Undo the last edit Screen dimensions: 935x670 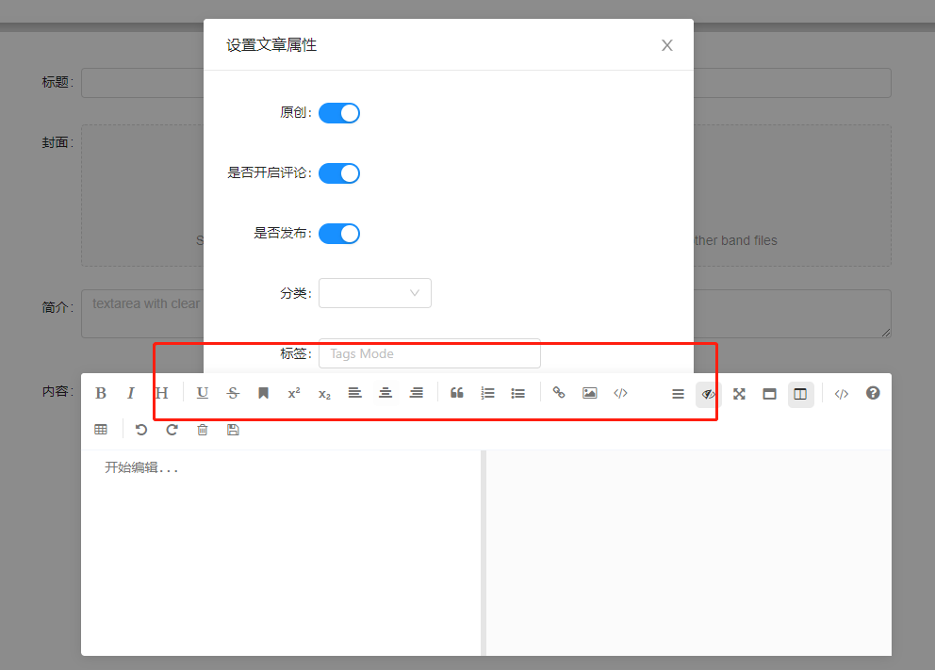coord(141,430)
